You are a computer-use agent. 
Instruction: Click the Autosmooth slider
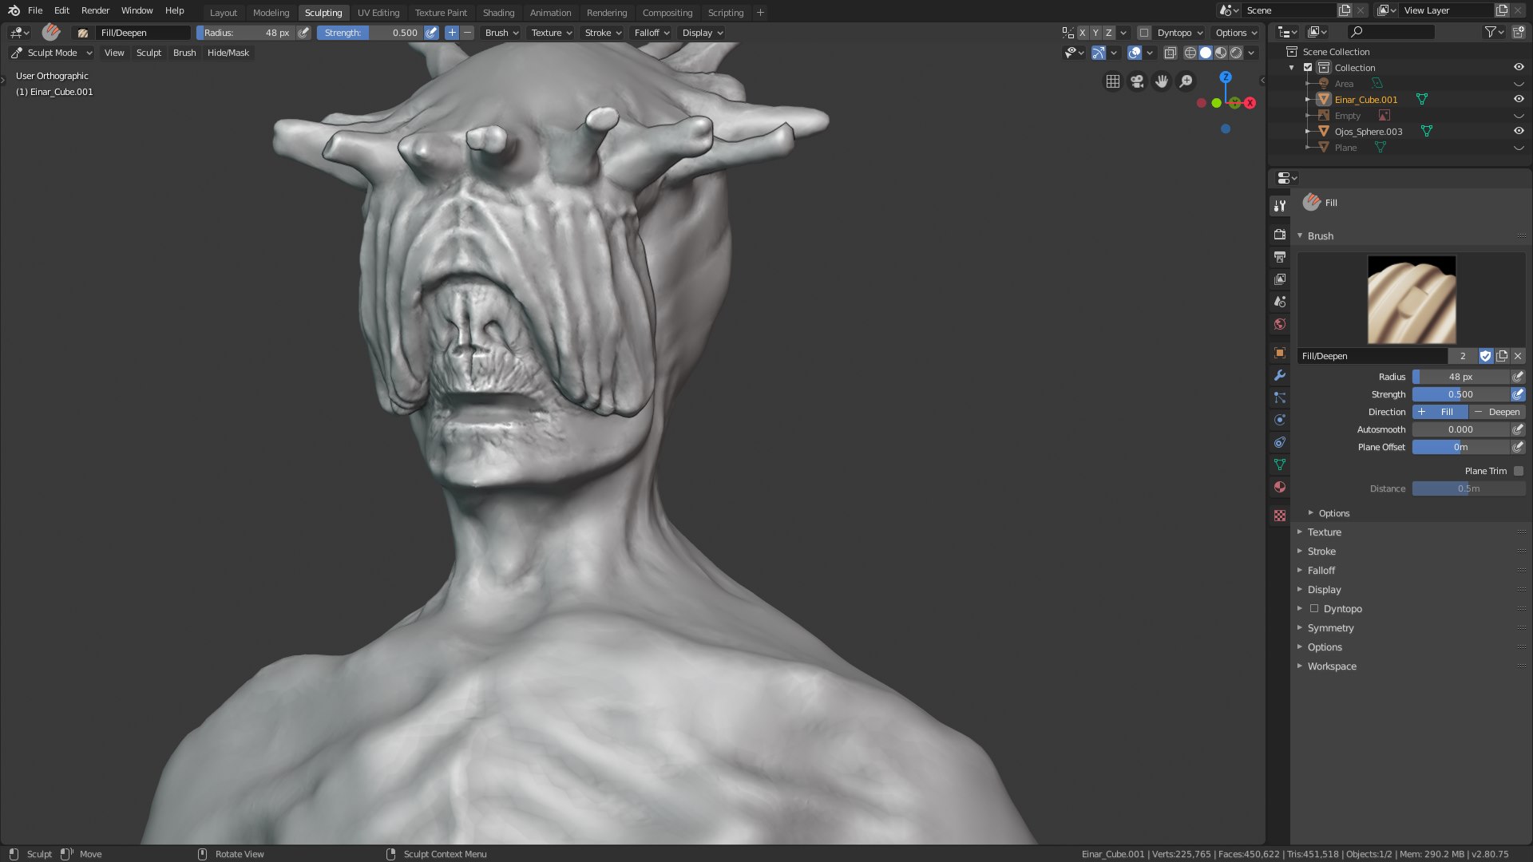(1460, 429)
